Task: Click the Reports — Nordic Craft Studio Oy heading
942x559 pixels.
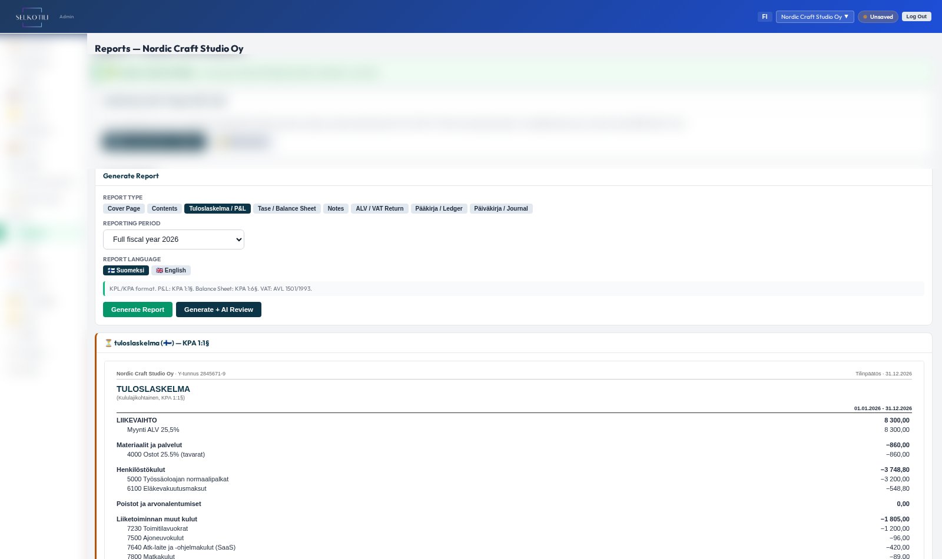Action: click(169, 49)
